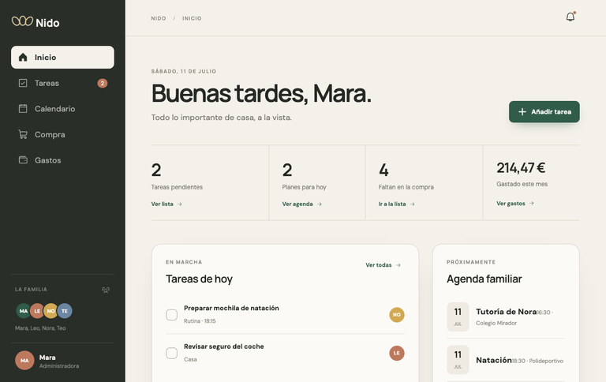Click the Nido logo icon
This screenshot has width=606, height=382.
coord(22,21)
